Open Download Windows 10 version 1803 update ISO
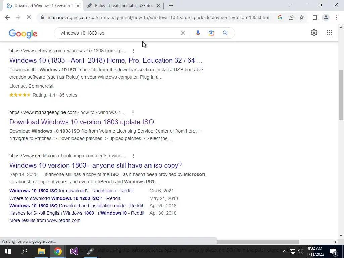Viewport: 344px width, 258px height. pyautogui.click(x=82, y=122)
